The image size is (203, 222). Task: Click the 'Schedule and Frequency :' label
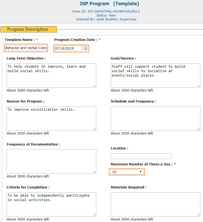134,101
